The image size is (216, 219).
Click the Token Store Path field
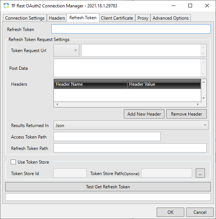pyautogui.click(x=167, y=173)
